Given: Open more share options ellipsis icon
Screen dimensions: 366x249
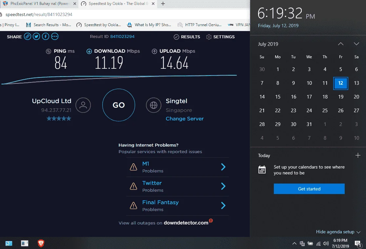Looking at the screenshot, I should coord(55,37).
